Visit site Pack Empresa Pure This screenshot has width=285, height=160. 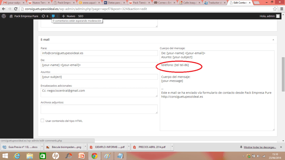pyautogui.click(x=24, y=16)
